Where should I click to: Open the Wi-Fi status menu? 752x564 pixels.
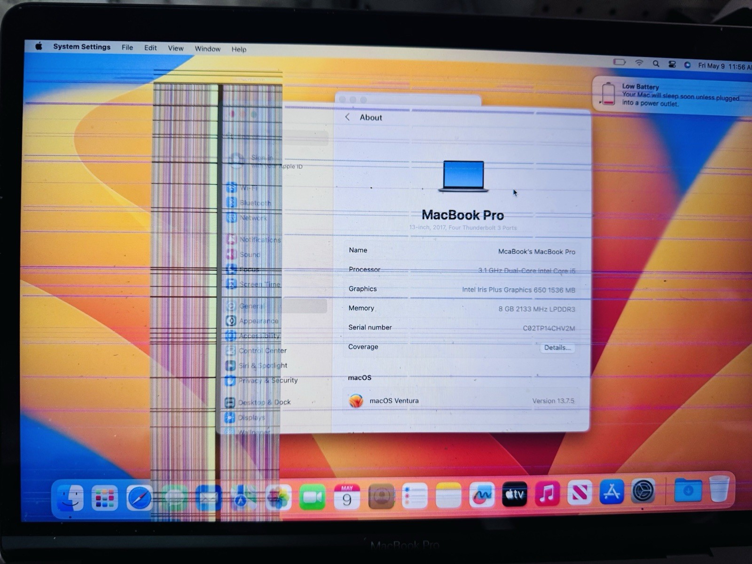click(639, 63)
